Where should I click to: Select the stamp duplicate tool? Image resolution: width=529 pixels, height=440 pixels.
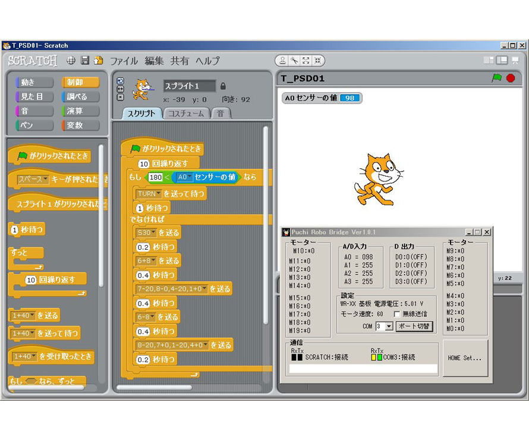click(x=283, y=61)
